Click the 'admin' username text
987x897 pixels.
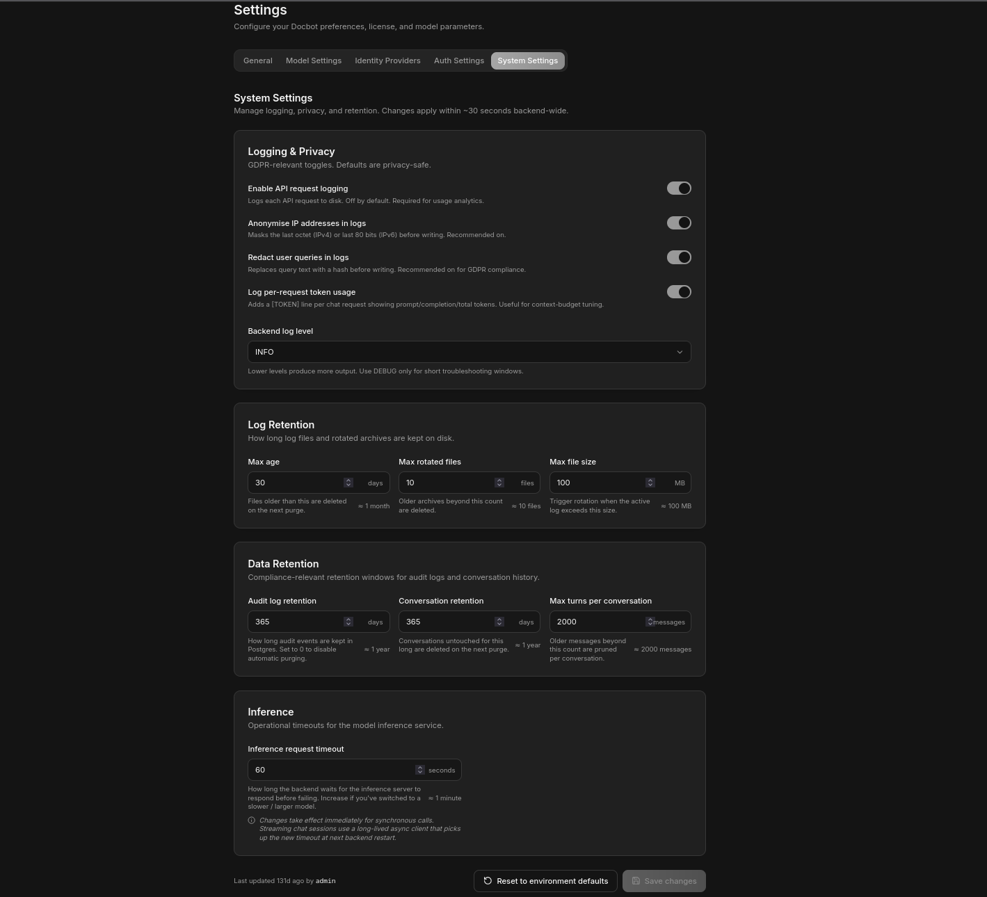(x=326, y=881)
